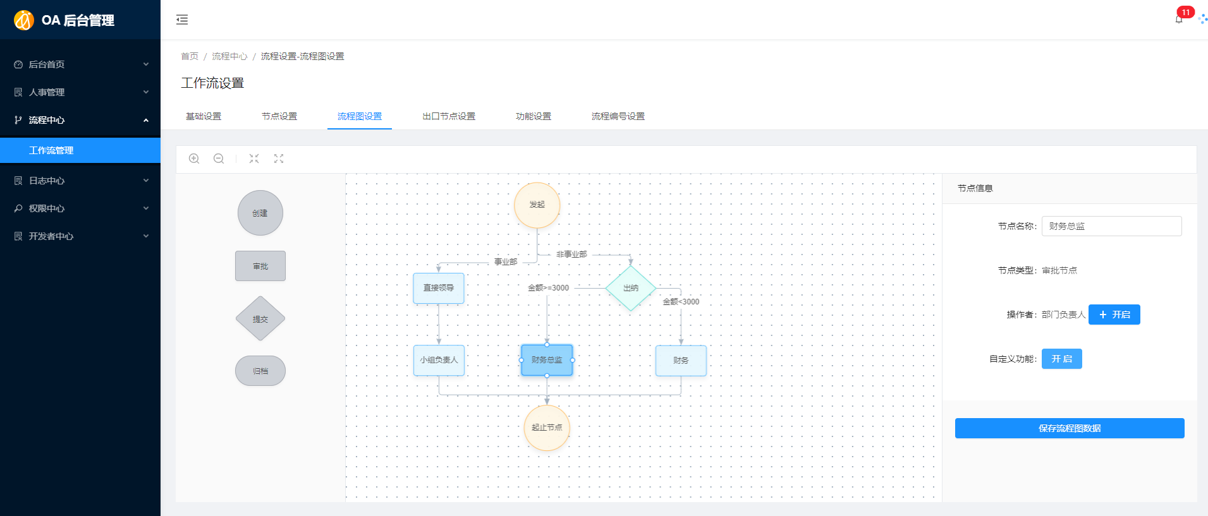Go to 流程中心 breadcrumb link
This screenshot has width=1208, height=516.
pos(229,56)
